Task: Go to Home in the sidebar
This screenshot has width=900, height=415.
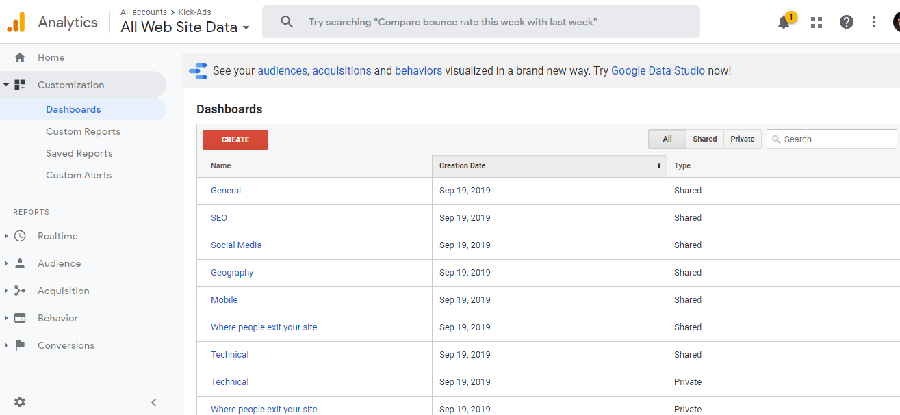Action: point(51,57)
